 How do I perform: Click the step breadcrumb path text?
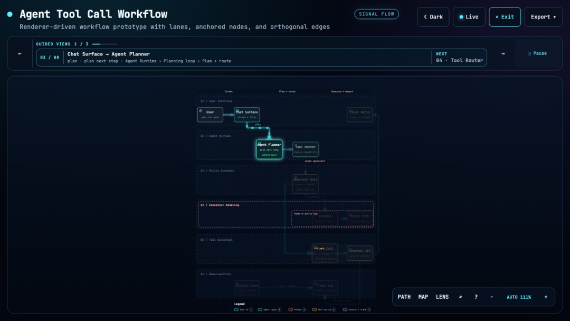pyautogui.click(x=149, y=61)
